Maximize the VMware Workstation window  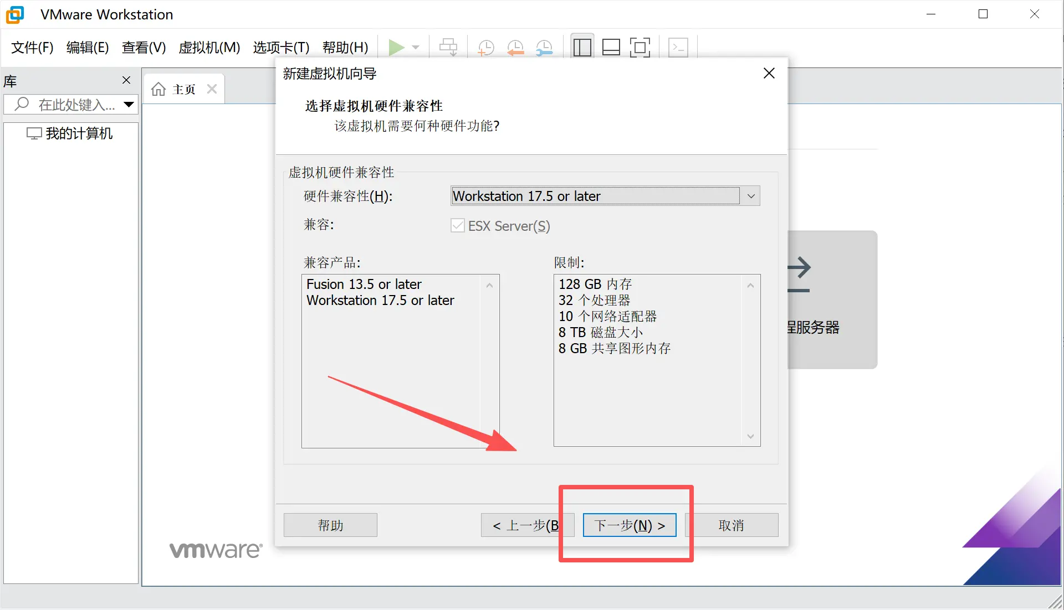tap(983, 14)
